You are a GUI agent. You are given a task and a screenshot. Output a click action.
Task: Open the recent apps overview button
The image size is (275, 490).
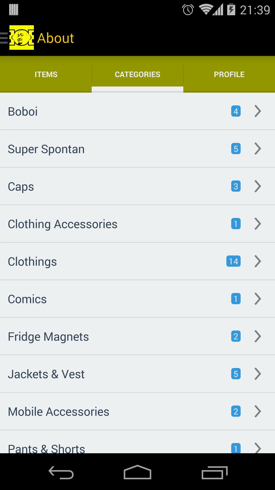(214, 472)
